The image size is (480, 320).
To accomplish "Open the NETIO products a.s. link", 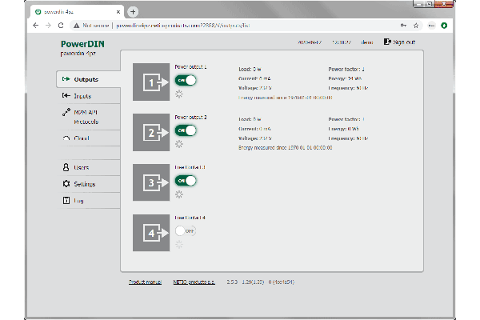I will tap(194, 282).
